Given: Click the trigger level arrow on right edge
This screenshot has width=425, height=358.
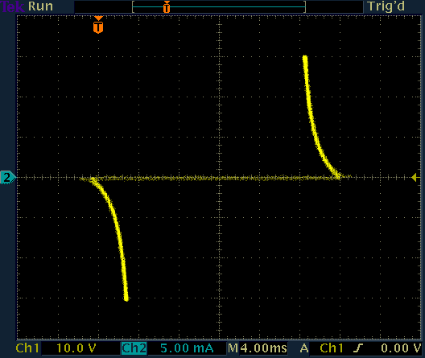Looking at the screenshot, I should tap(416, 178).
